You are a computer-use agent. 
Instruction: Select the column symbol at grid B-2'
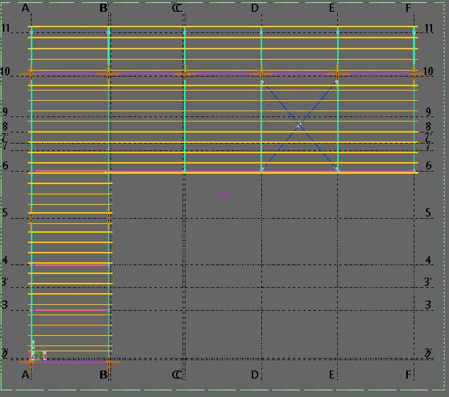[109, 362]
